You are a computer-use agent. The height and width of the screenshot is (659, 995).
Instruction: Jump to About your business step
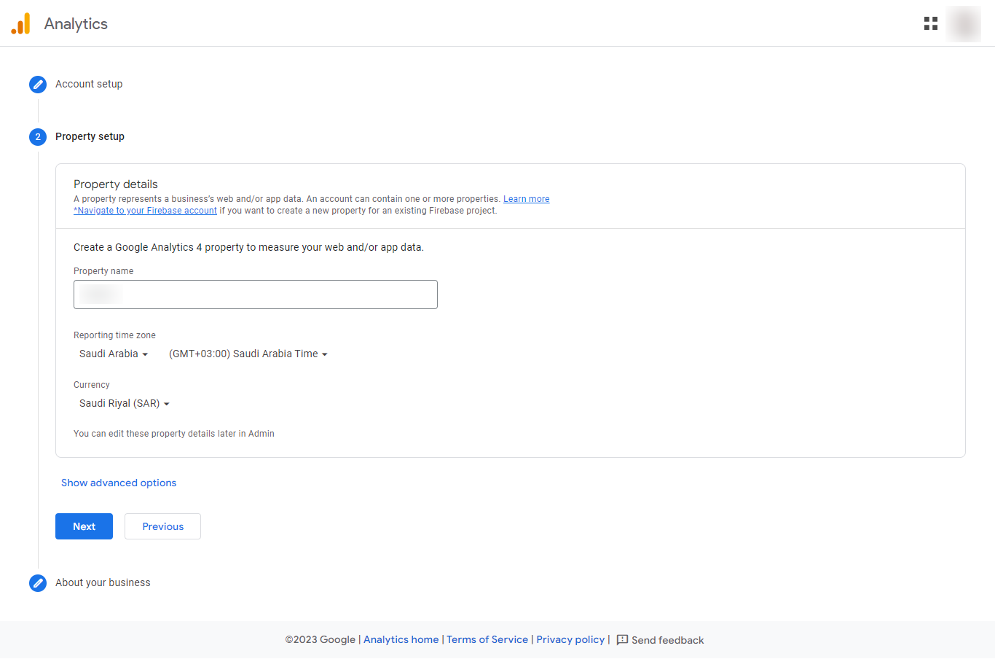(103, 582)
